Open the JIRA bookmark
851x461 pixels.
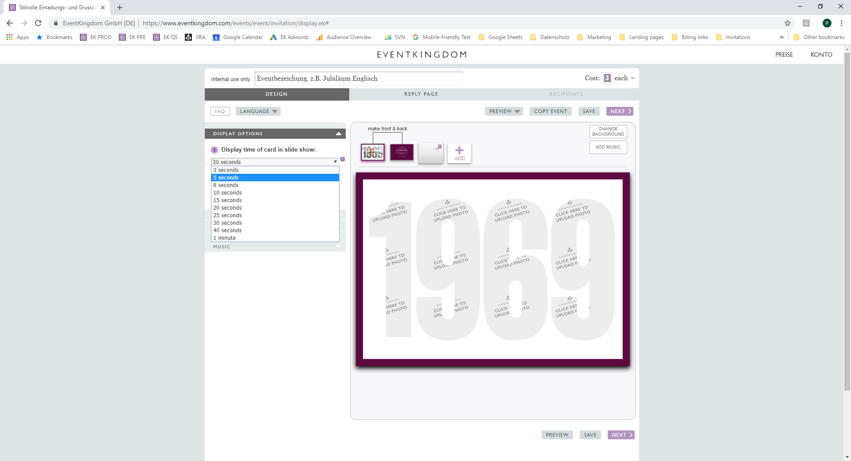(x=195, y=37)
